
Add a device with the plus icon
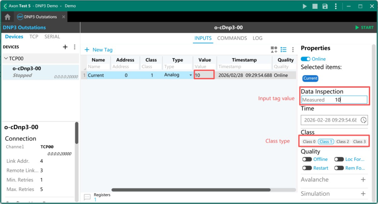click(x=65, y=47)
